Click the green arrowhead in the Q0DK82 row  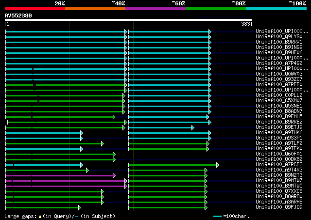coord(114,159)
